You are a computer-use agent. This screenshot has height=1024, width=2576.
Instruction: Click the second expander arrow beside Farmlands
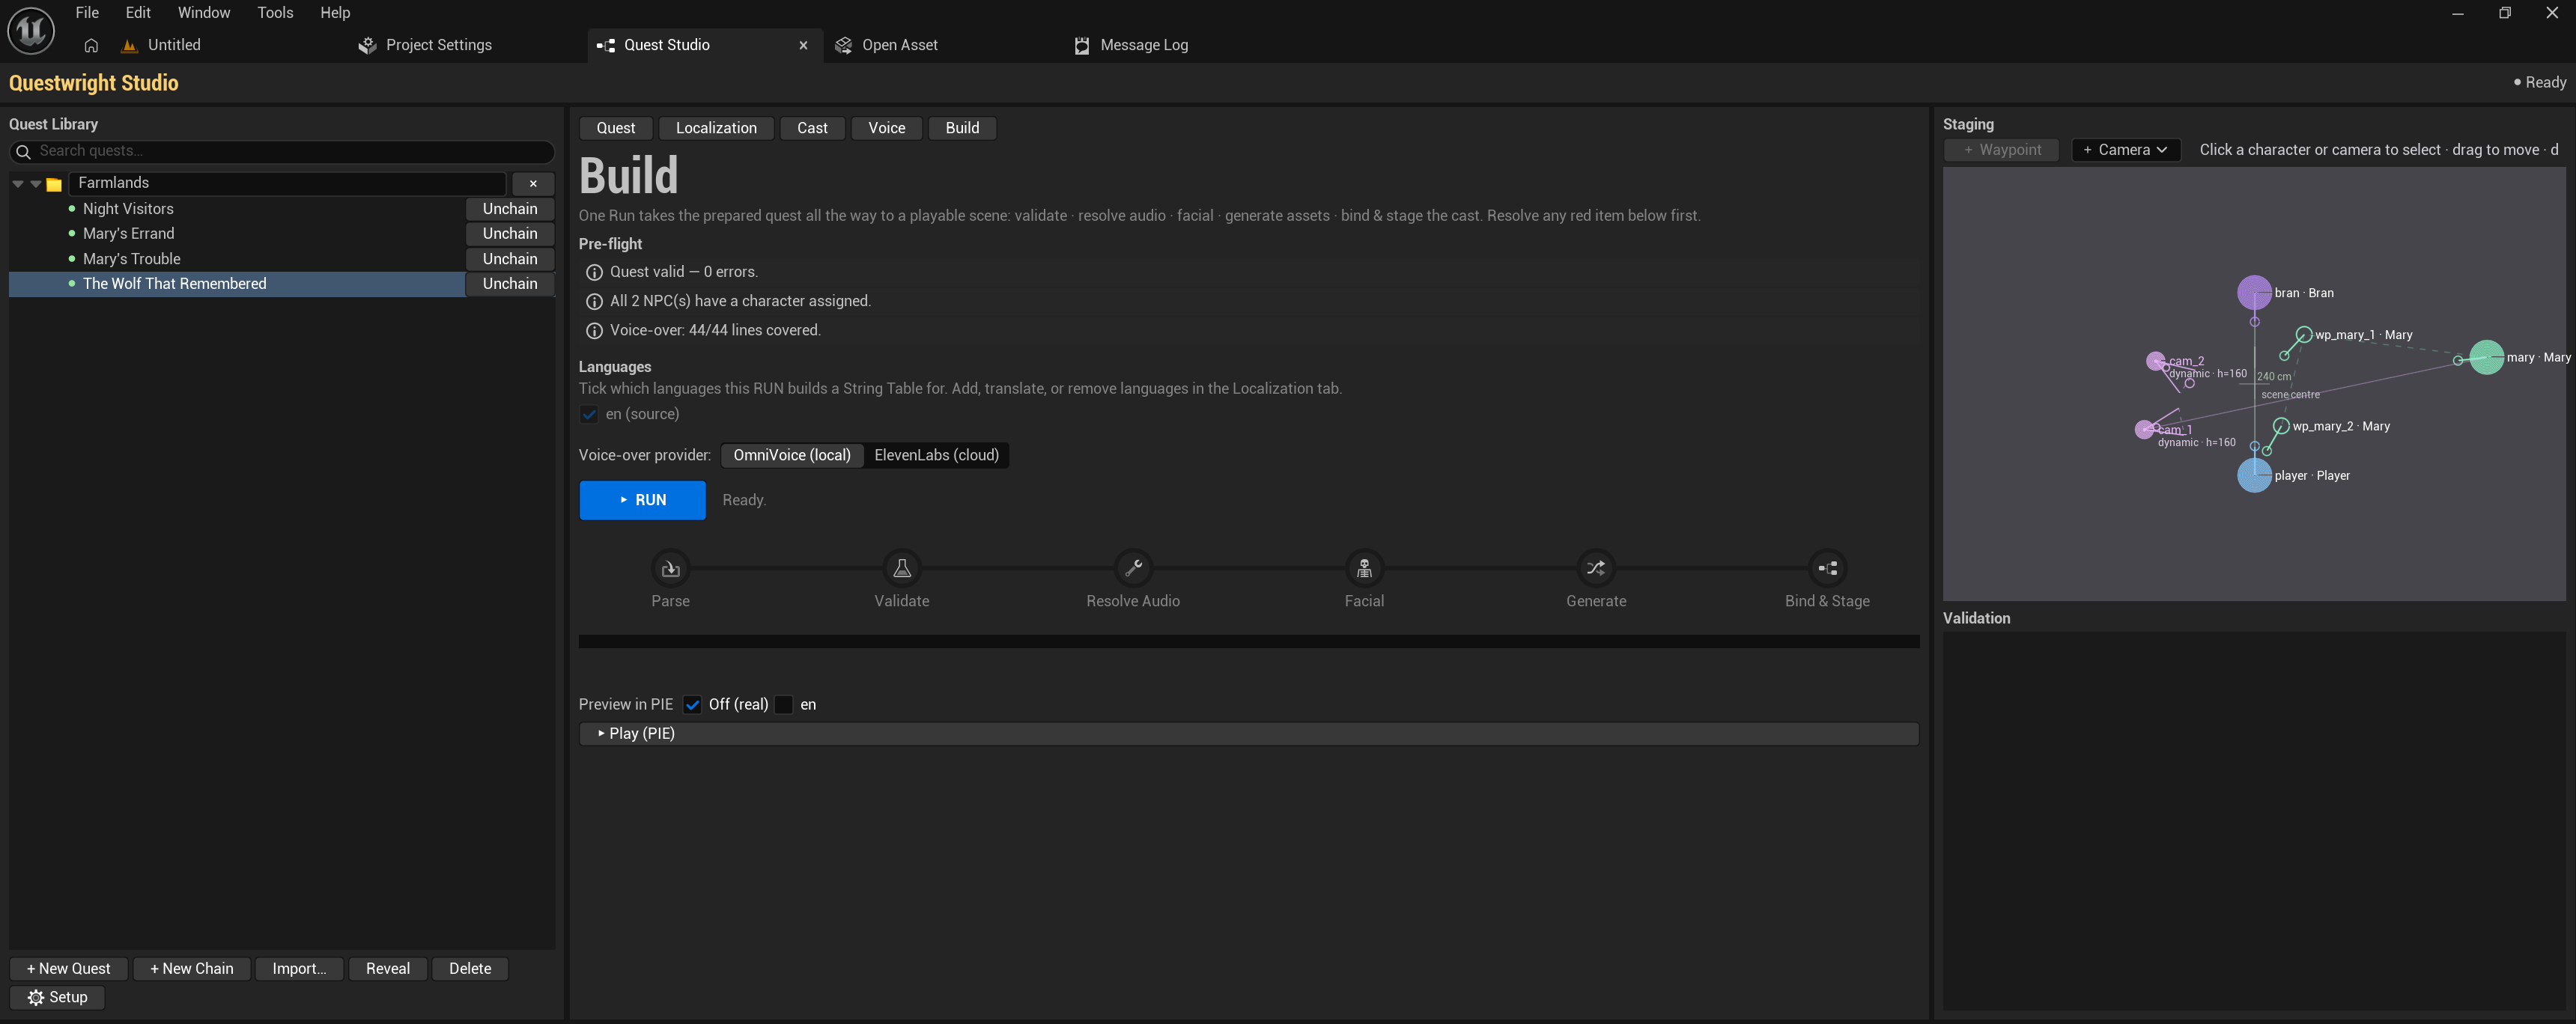[36, 184]
